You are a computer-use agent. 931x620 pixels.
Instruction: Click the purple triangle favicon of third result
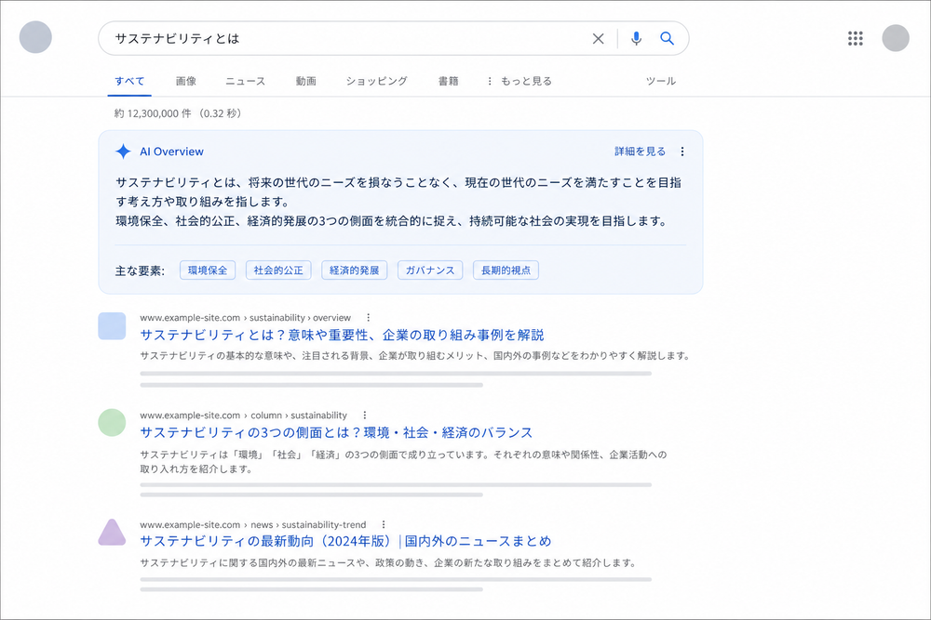click(112, 533)
